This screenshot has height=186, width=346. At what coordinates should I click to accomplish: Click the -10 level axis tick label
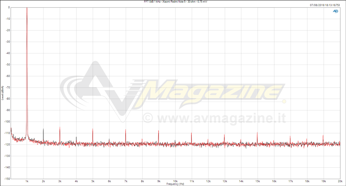tap(8, 19)
